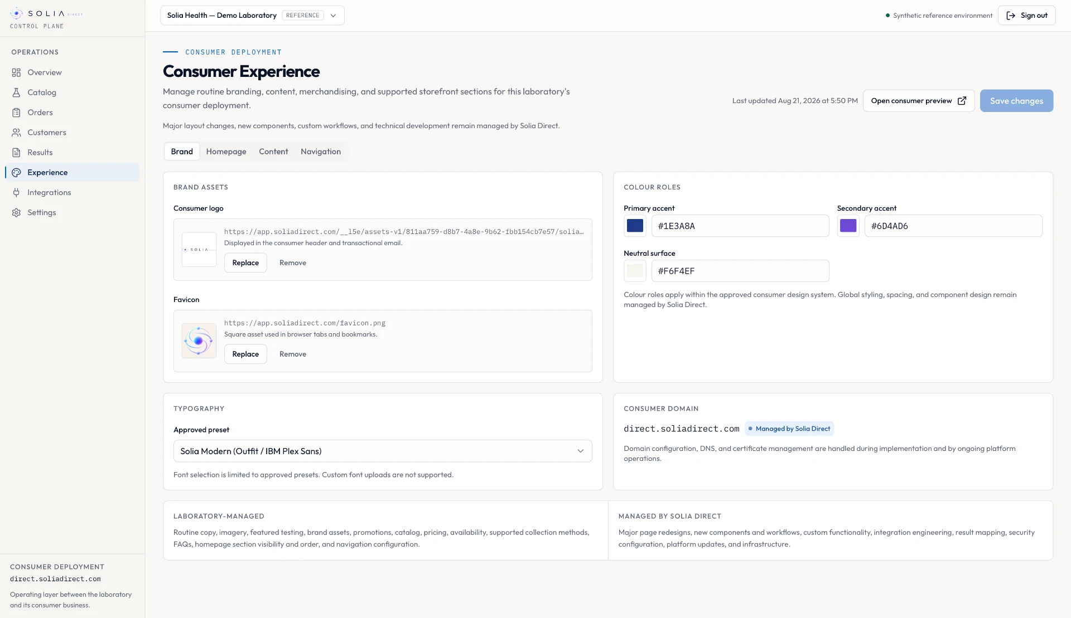Click the Experience palette icon
This screenshot has width=1071, height=618.
click(16, 173)
